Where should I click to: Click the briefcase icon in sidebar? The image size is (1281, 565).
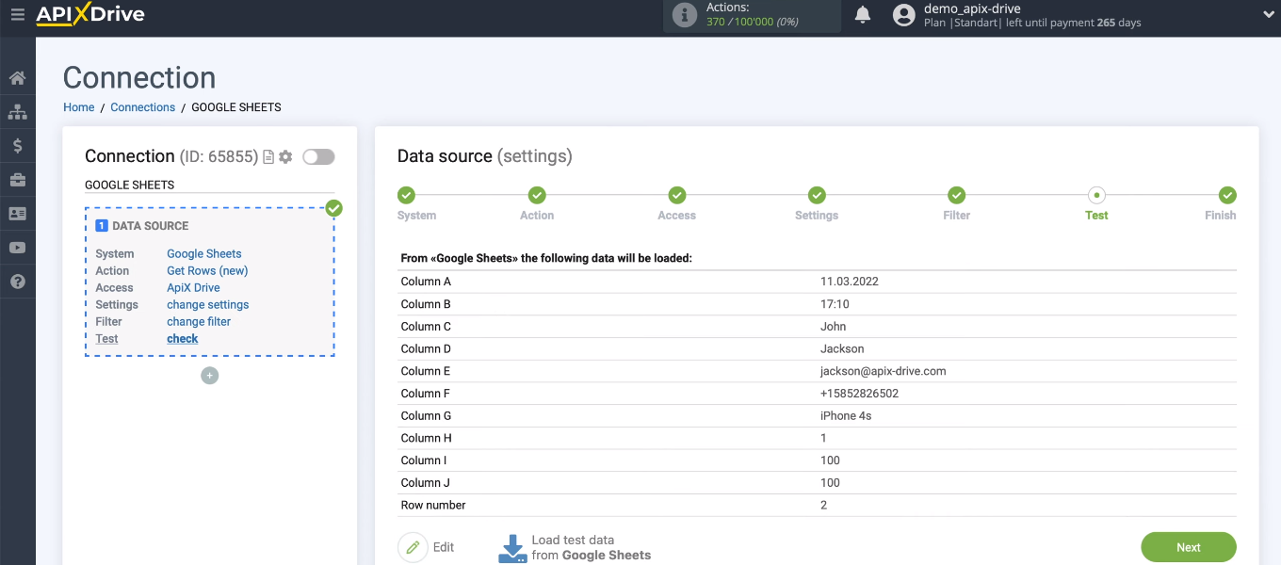click(17, 180)
